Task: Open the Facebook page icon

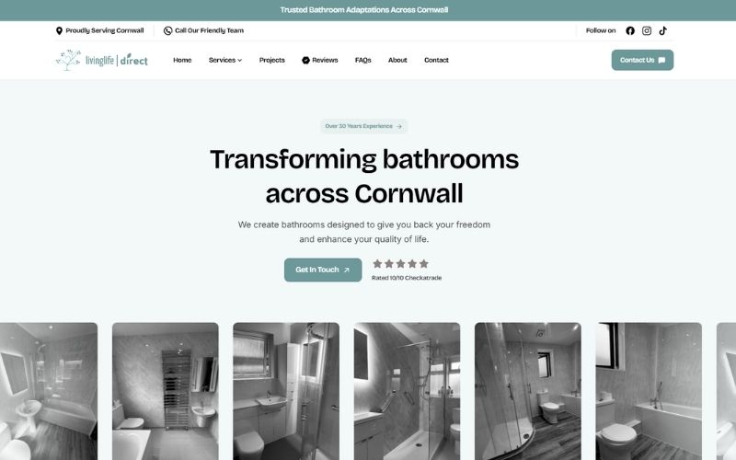Action: (x=630, y=30)
